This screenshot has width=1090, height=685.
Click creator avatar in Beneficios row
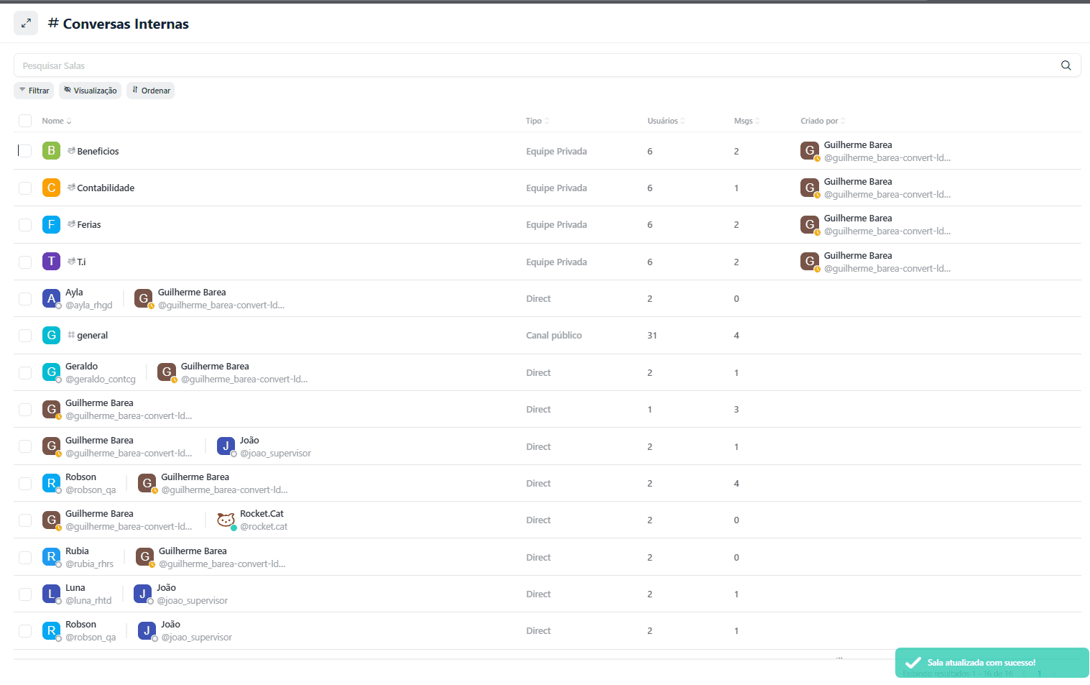[x=810, y=151]
